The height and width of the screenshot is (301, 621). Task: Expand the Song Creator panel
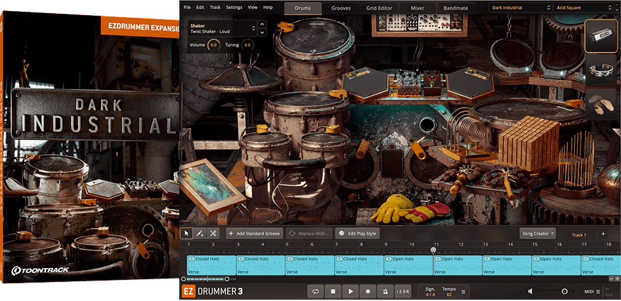pyautogui.click(x=538, y=233)
